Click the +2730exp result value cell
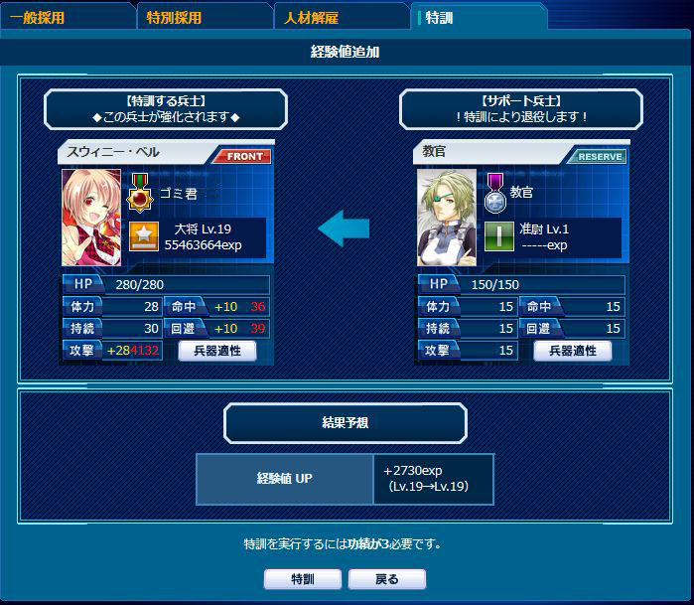Image resolution: width=694 pixels, height=605 pixels. pos(433,479)
